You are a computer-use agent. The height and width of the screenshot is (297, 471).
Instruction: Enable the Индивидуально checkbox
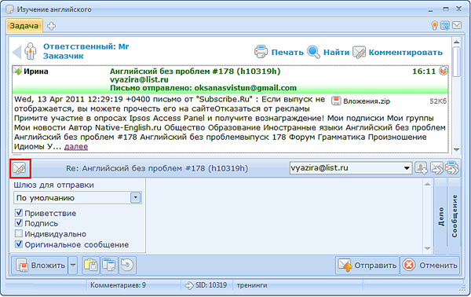click(19, 233)
